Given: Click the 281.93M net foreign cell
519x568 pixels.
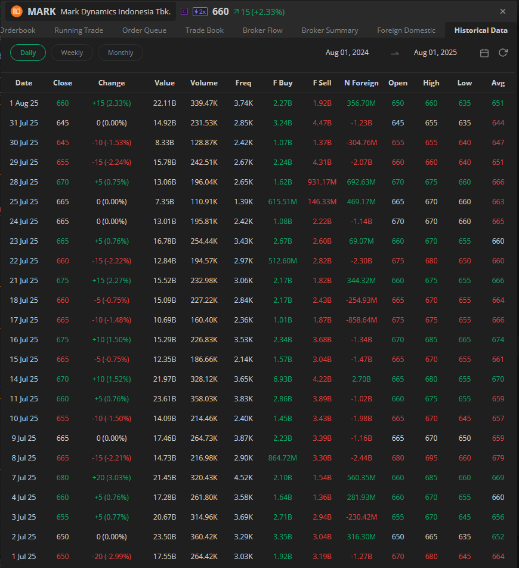Looking at the screenshot, I should click(361, 498).
